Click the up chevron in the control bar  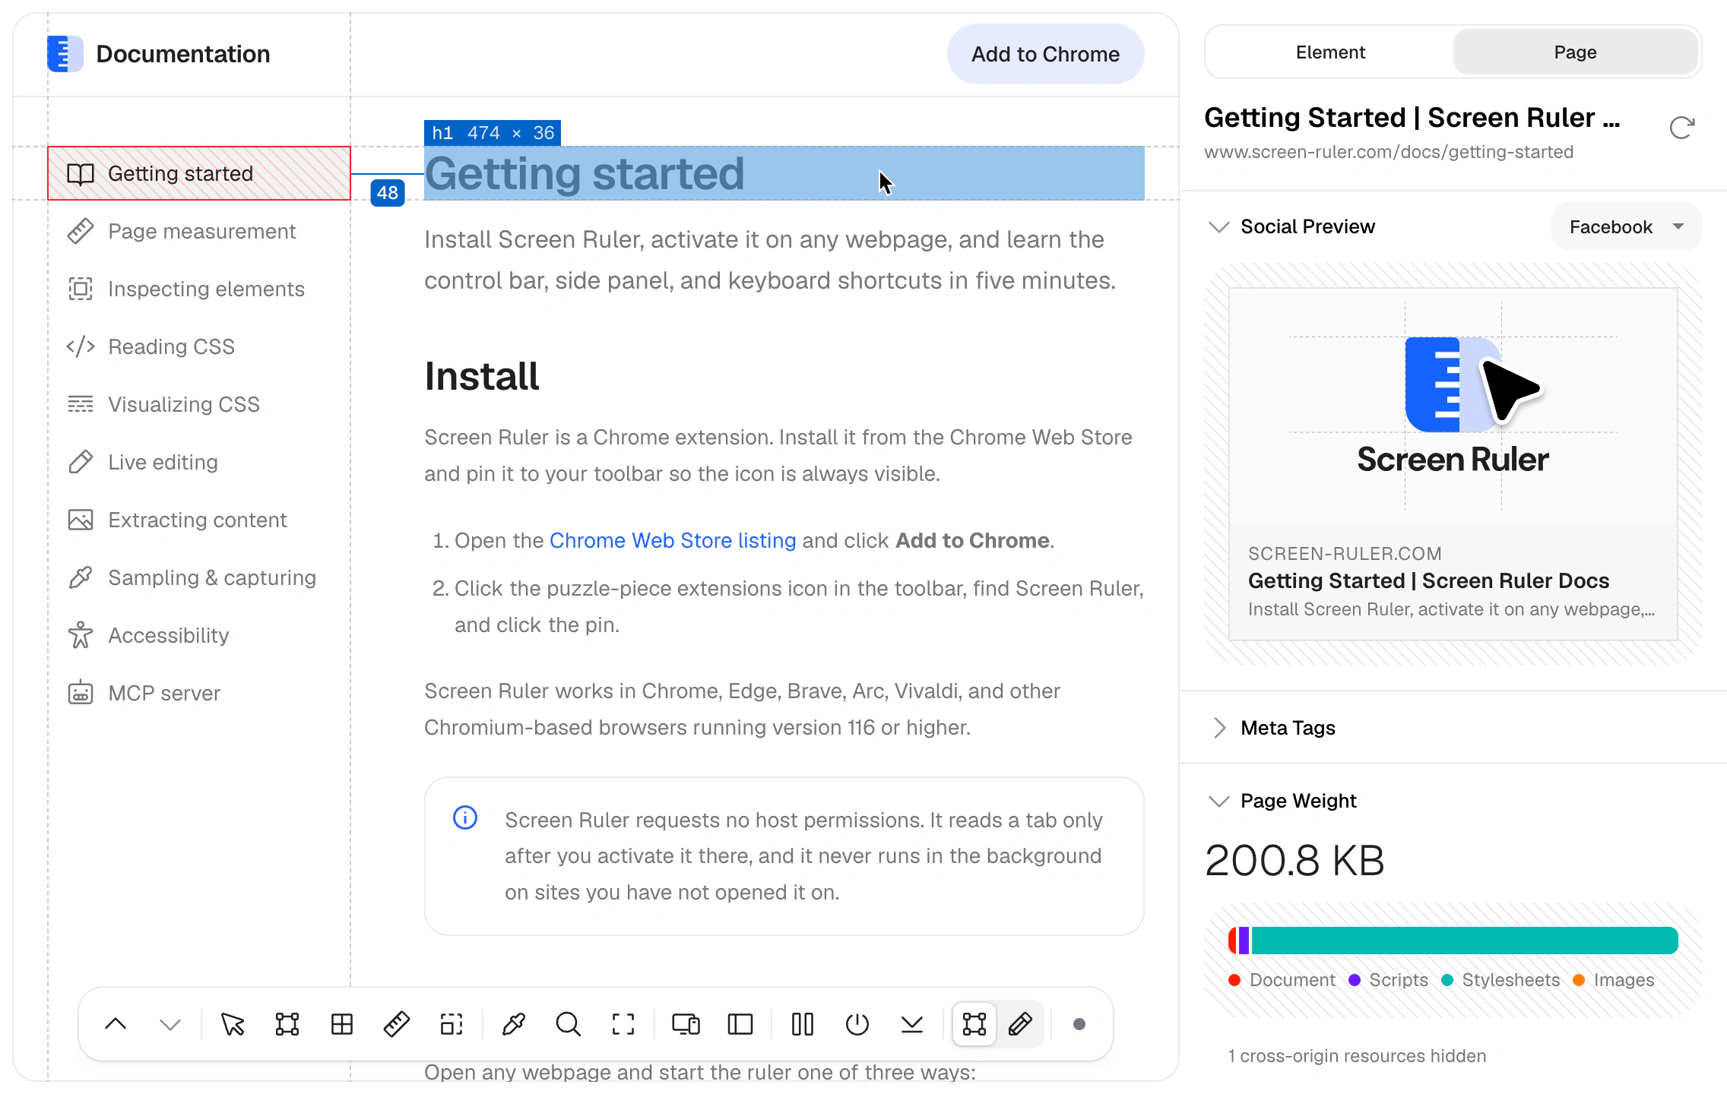(x=116, y=1024)
